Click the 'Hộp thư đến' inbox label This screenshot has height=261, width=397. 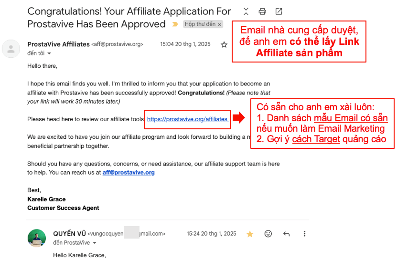pos(200,24)
